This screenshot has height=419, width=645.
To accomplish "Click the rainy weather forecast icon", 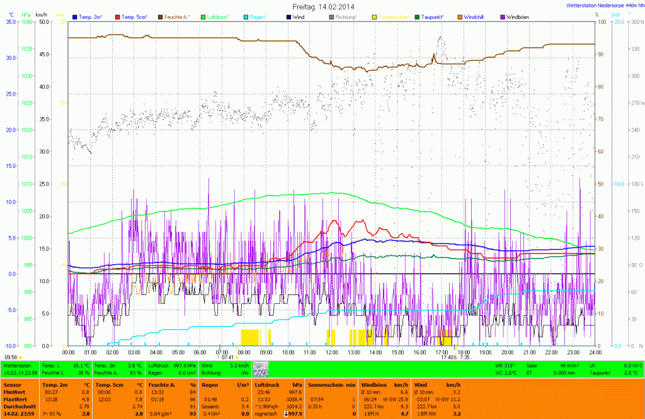I will click(260, 369).
